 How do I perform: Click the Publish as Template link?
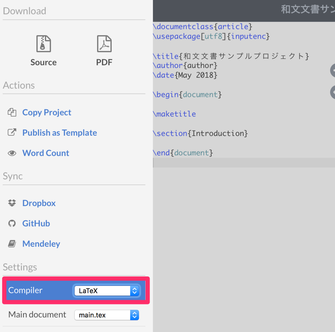(x=59, y=132)
